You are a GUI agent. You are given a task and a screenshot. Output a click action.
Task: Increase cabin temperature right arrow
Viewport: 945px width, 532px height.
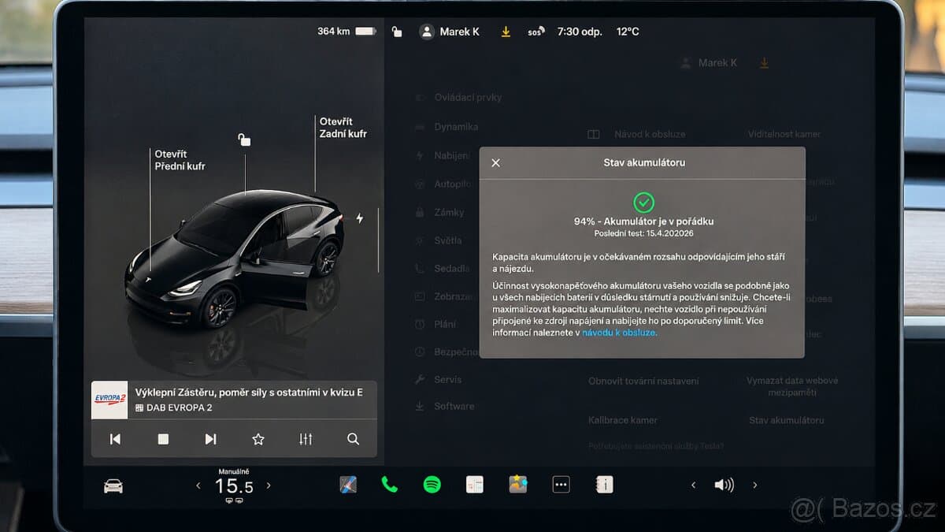269,486
